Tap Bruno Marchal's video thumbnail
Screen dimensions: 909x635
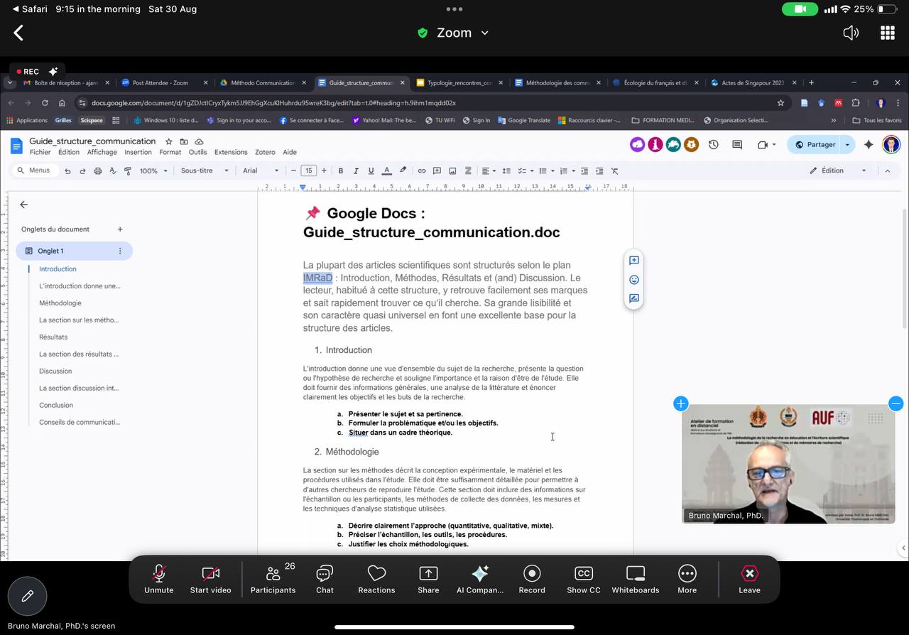coord(788,463)
